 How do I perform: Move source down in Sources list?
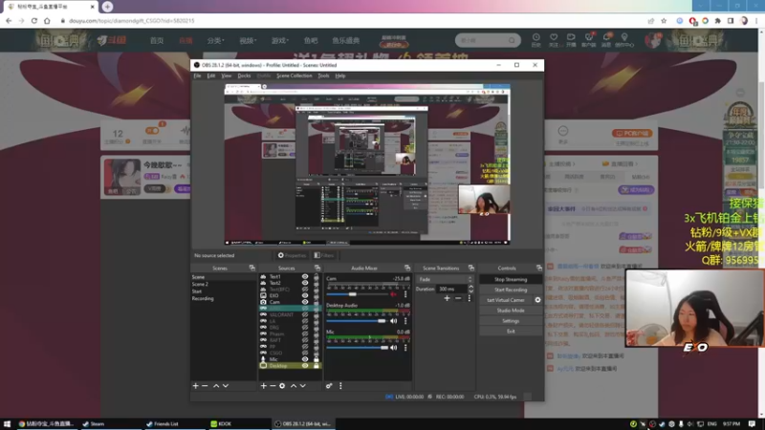(x=302, y=386)
